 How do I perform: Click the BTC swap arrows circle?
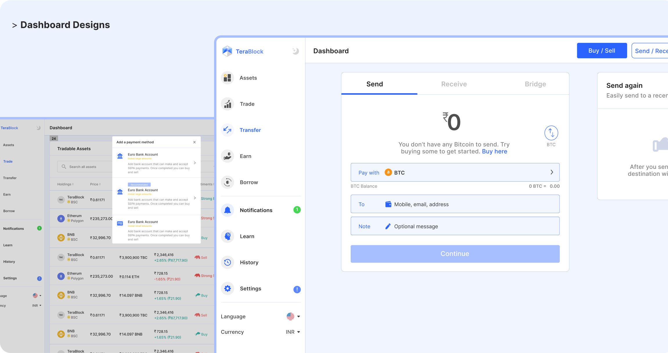coord(551,133)
